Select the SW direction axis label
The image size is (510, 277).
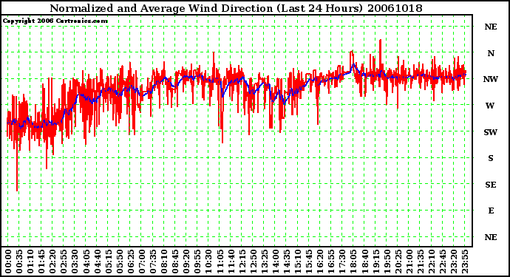(x=491, y=132)
